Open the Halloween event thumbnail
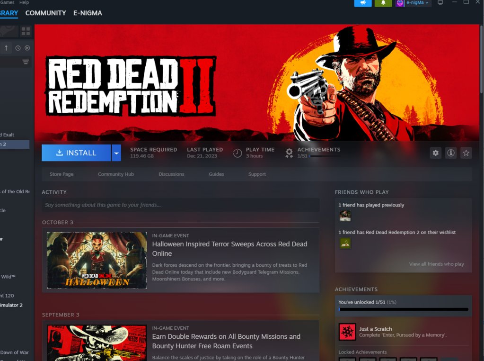 coord(97,260)
